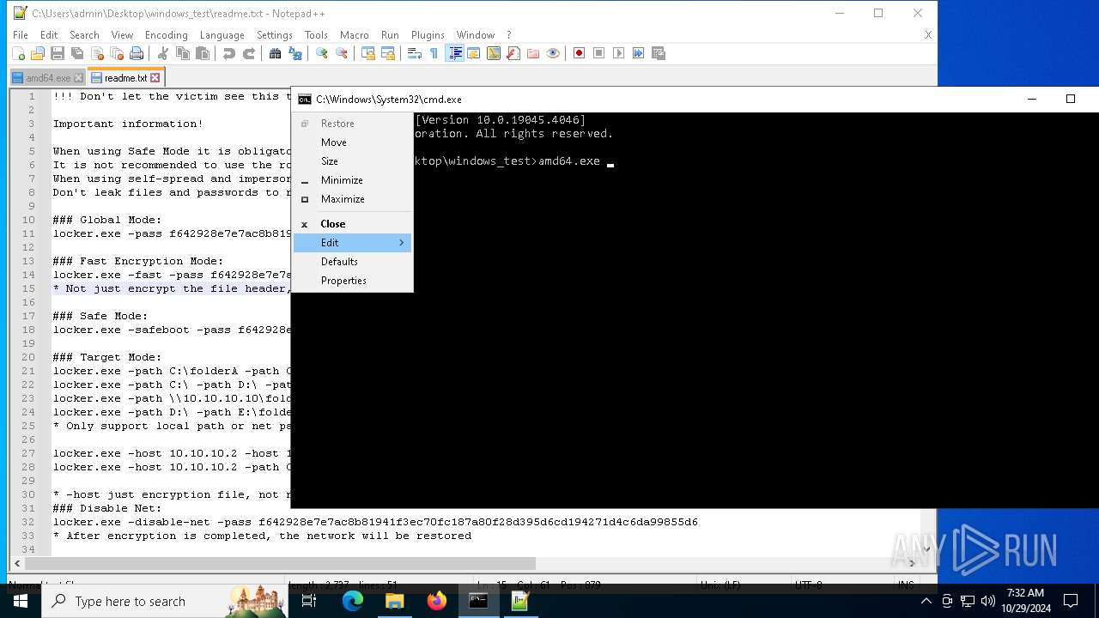Open the Macro menu
This screenshot has width=1099, height=618.
click(x=354, y=35)
